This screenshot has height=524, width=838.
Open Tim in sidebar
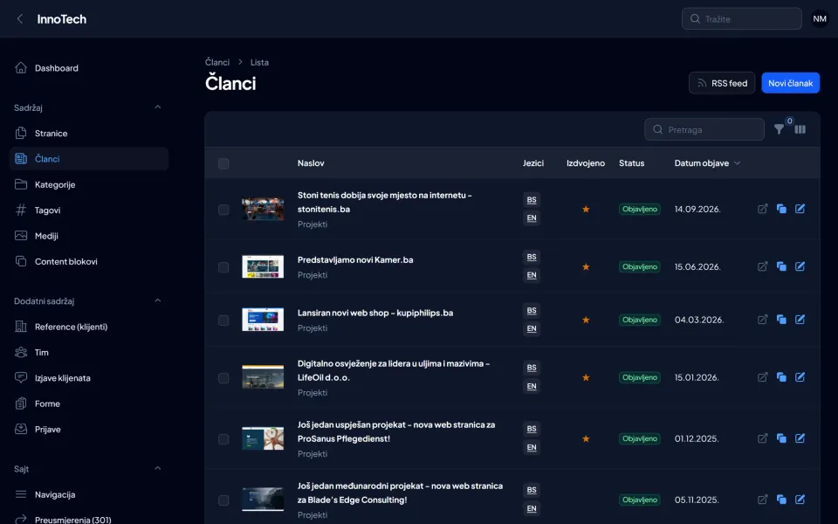click(x=89, y=352)
